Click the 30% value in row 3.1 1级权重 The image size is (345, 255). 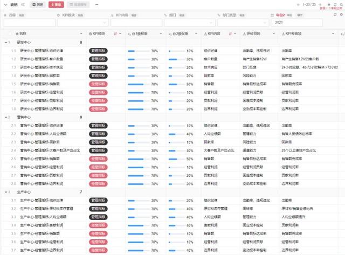click(155, 201)
